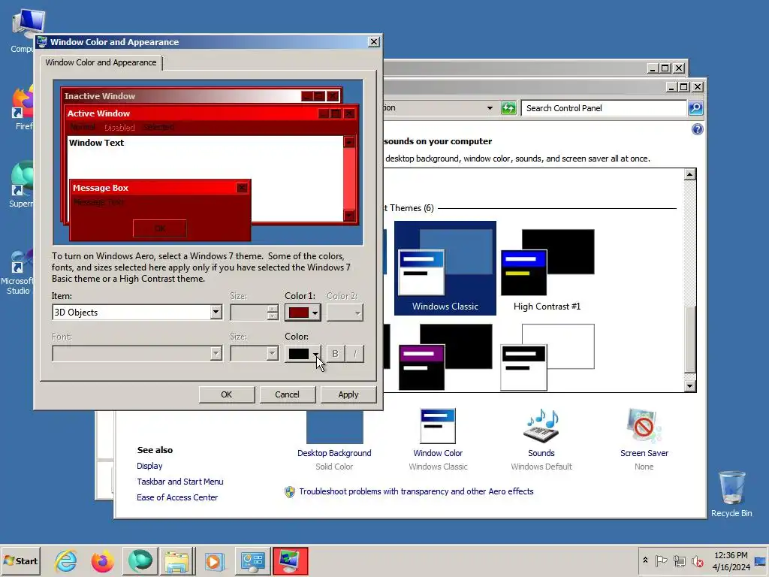Click the item Size spinner arrows

coord(273,312)
